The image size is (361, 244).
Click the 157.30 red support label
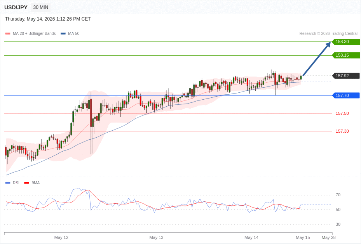tap(342, 131)
